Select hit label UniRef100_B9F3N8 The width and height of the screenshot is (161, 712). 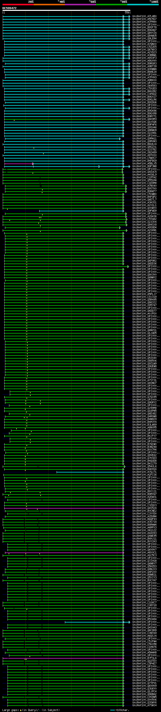144,166
